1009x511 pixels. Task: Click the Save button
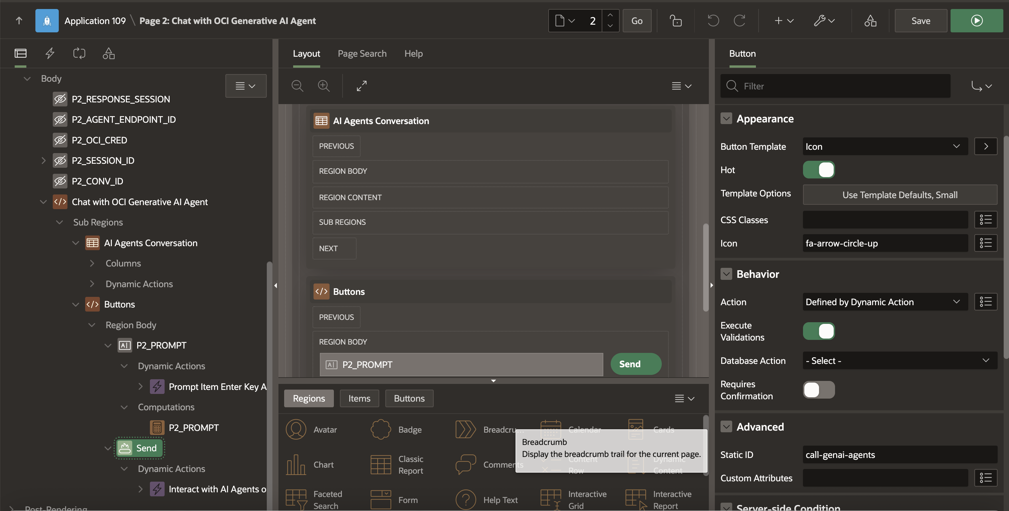tap(920, 21)
